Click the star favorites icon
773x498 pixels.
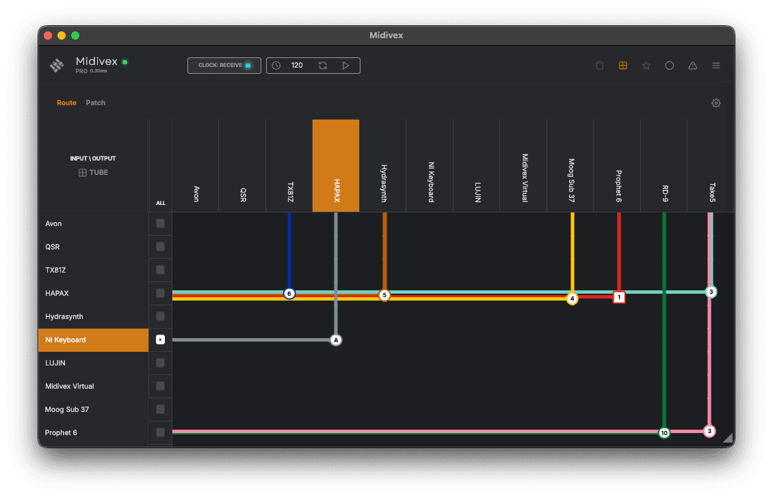646,65
